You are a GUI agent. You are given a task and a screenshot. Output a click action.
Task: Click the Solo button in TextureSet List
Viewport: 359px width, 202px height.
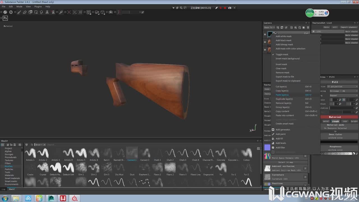click(326, 27)
